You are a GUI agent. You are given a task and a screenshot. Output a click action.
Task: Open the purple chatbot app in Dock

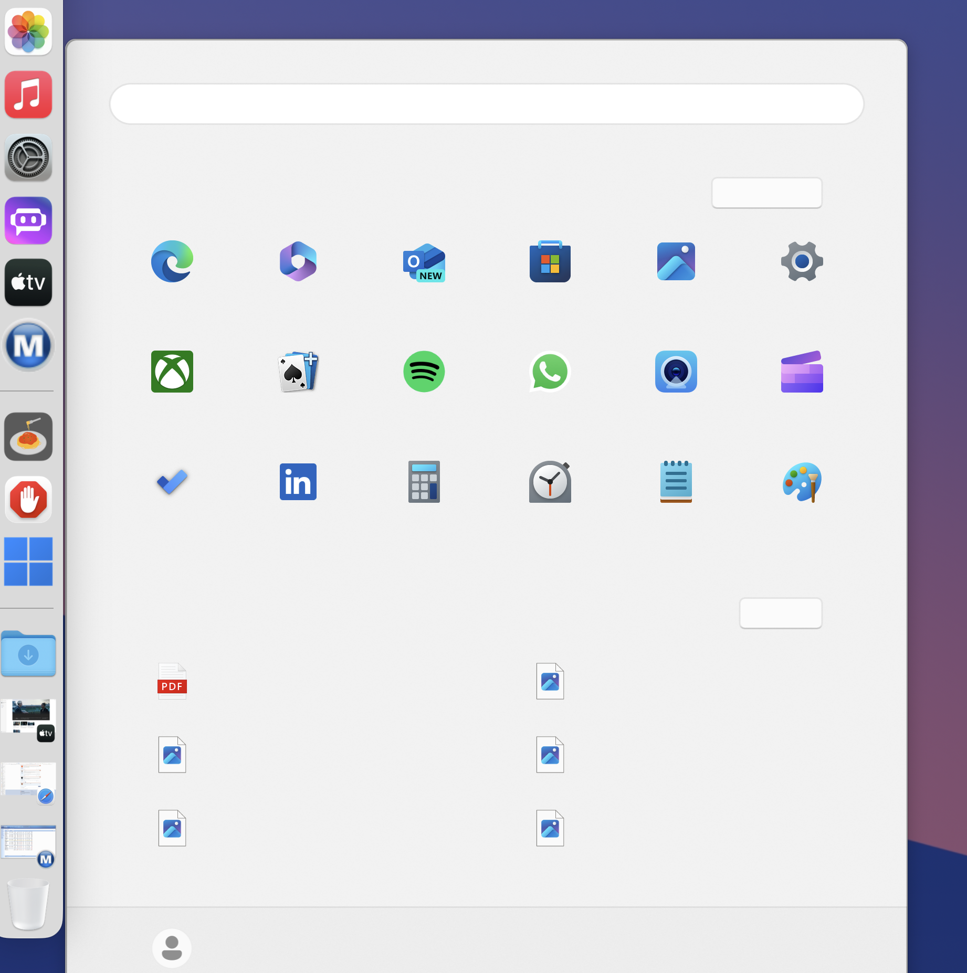coord(28,220)
